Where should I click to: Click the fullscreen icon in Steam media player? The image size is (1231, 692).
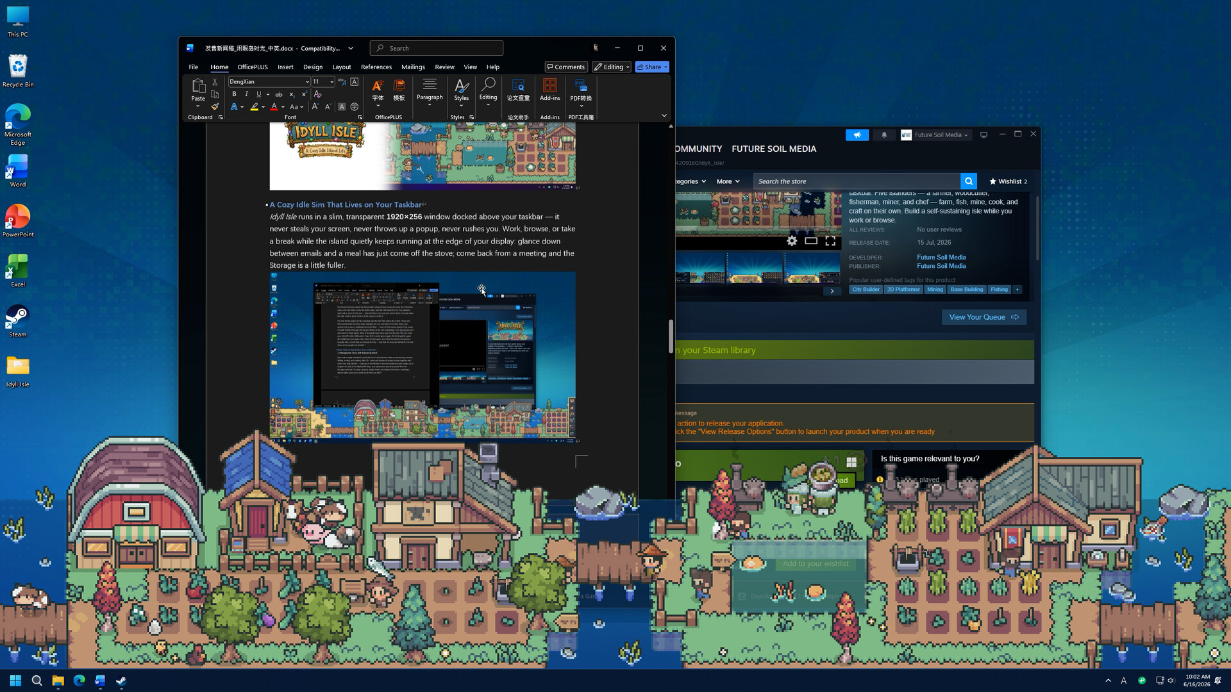click(830, 241)
